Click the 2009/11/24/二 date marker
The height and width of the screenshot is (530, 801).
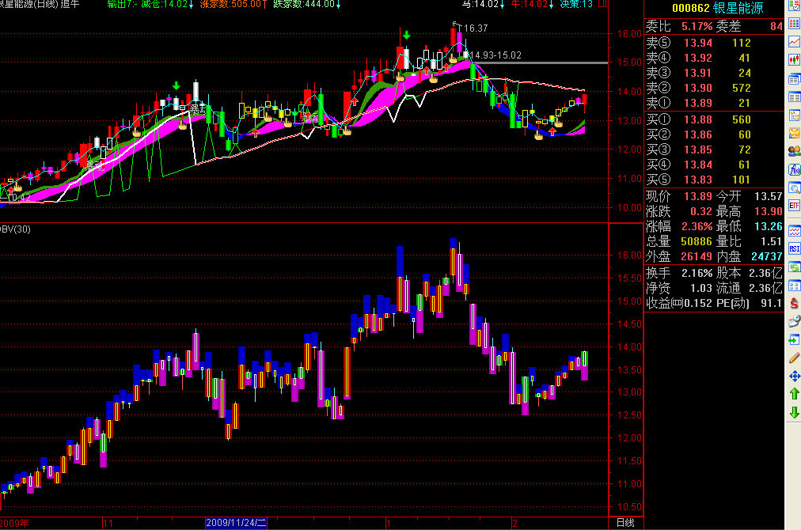click(x=236, y=523)
